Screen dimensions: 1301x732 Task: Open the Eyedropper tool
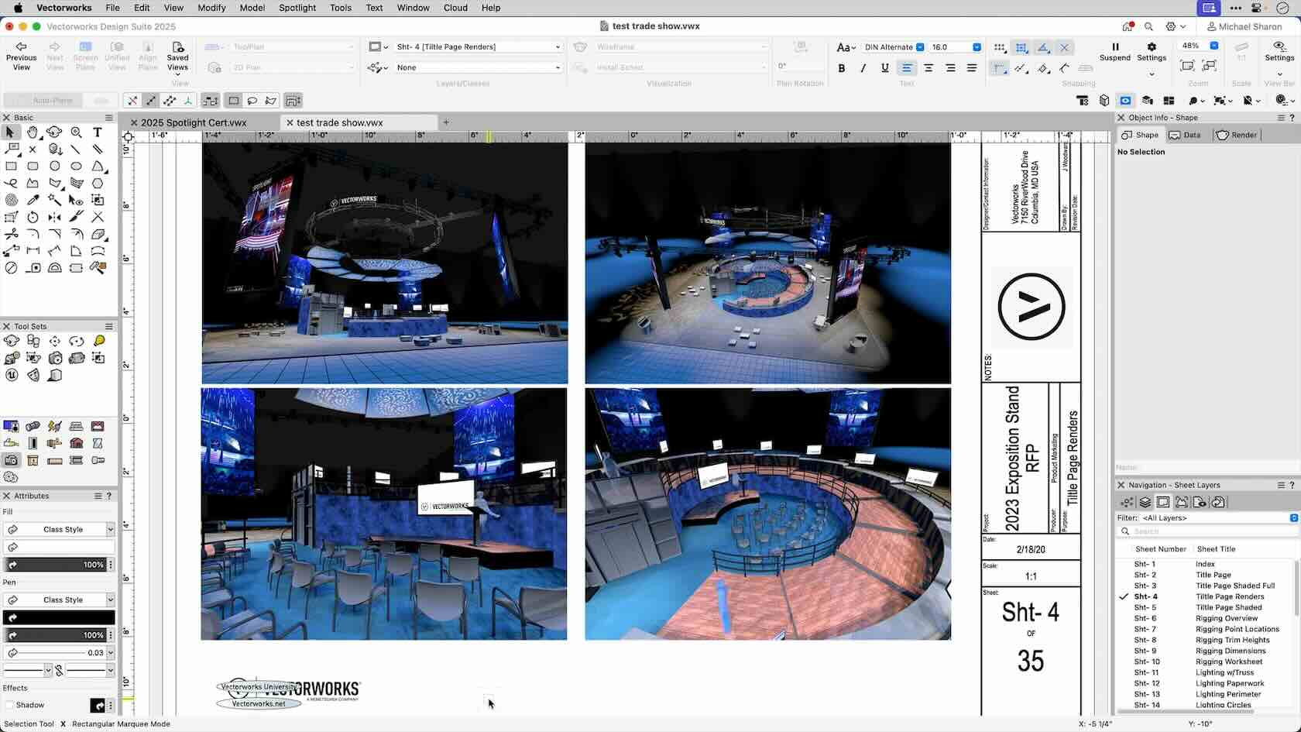pyautogui.click(x=33, y=200)
